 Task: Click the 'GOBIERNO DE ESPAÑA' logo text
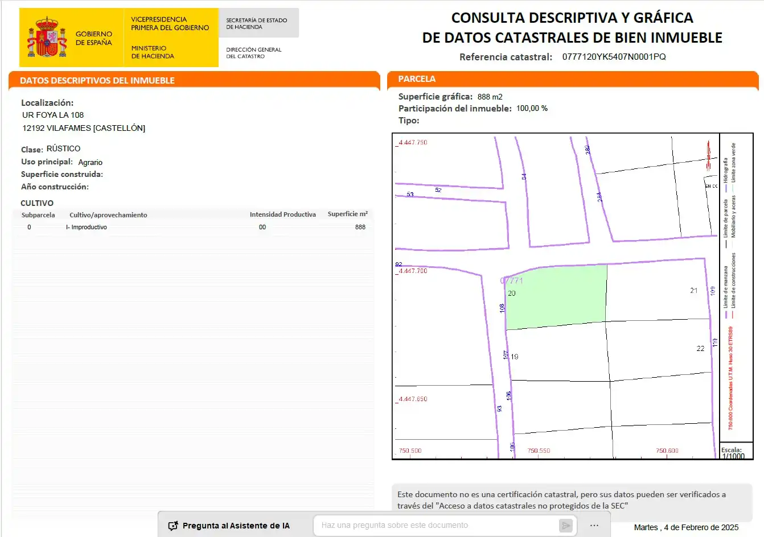94,38
